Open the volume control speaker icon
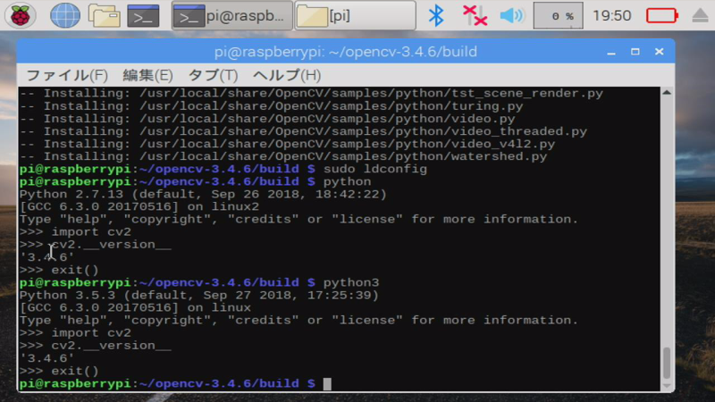The height and width of the screenshot is (402, 715). (x=511, y=15)
